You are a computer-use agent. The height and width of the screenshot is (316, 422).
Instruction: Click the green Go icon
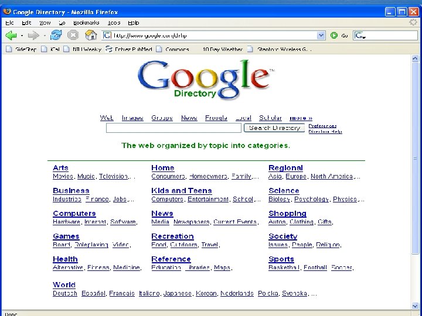[x=333, y=36]
